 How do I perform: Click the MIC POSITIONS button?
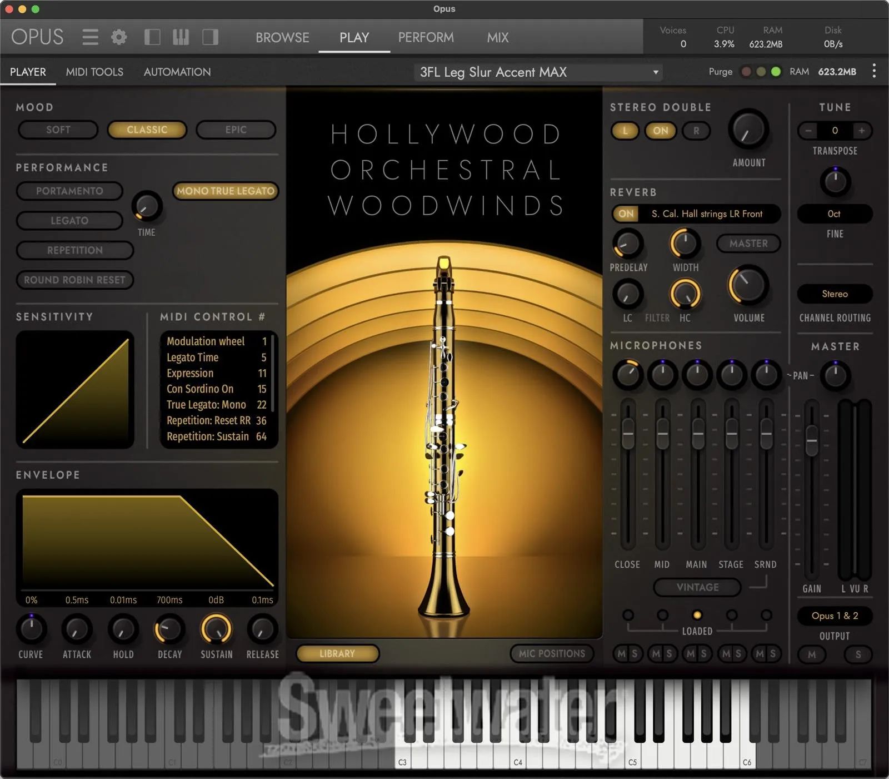click(552, 653)
